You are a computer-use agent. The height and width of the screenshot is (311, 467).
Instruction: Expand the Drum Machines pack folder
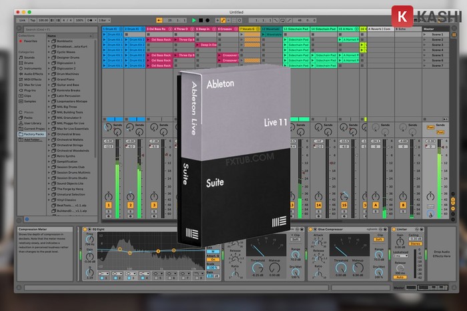[49, 74]
